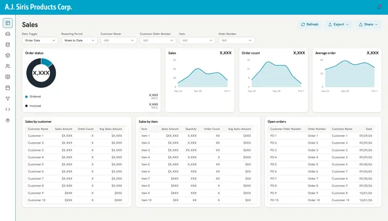
Task: Sort by Quantity column header
Action: click(x=191, y=129)
